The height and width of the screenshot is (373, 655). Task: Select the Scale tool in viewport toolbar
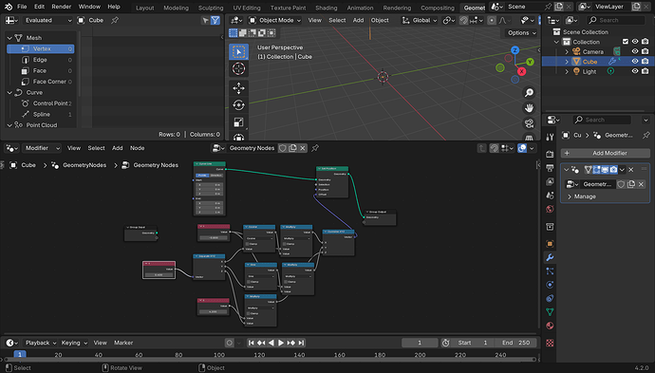pyautogui.click(x=238, y=122)
